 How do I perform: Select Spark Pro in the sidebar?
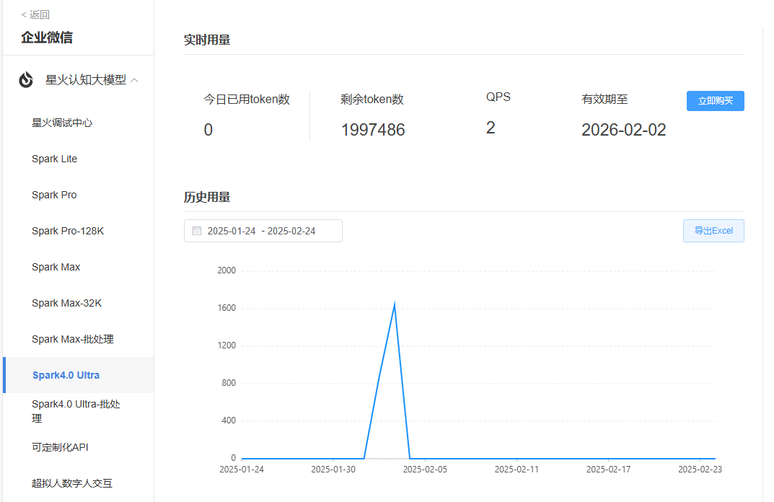[x=54, y=195]
